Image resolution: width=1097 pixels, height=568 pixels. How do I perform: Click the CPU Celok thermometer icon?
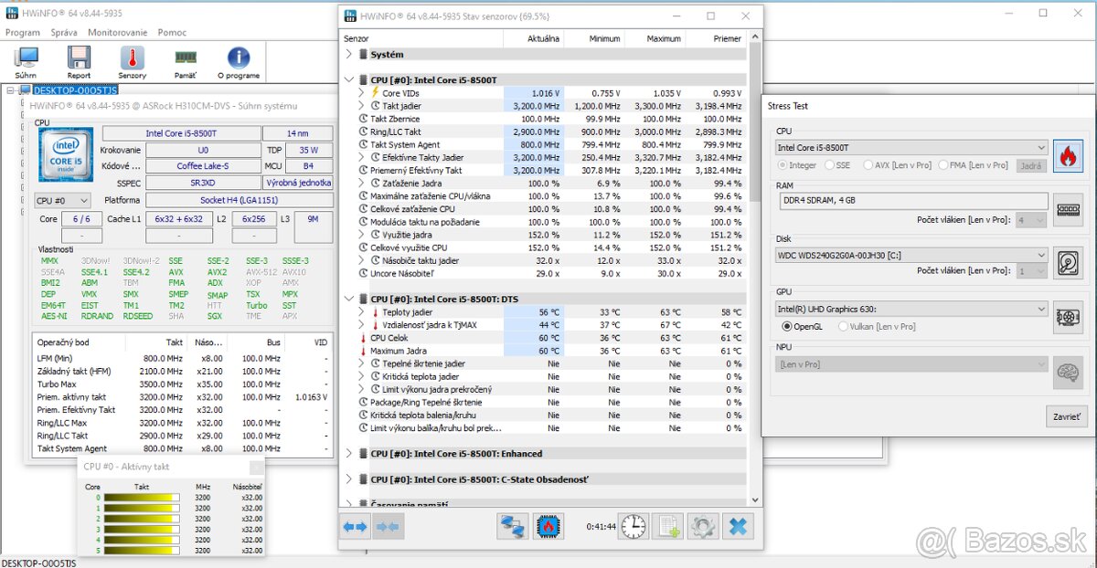[364, 338]
